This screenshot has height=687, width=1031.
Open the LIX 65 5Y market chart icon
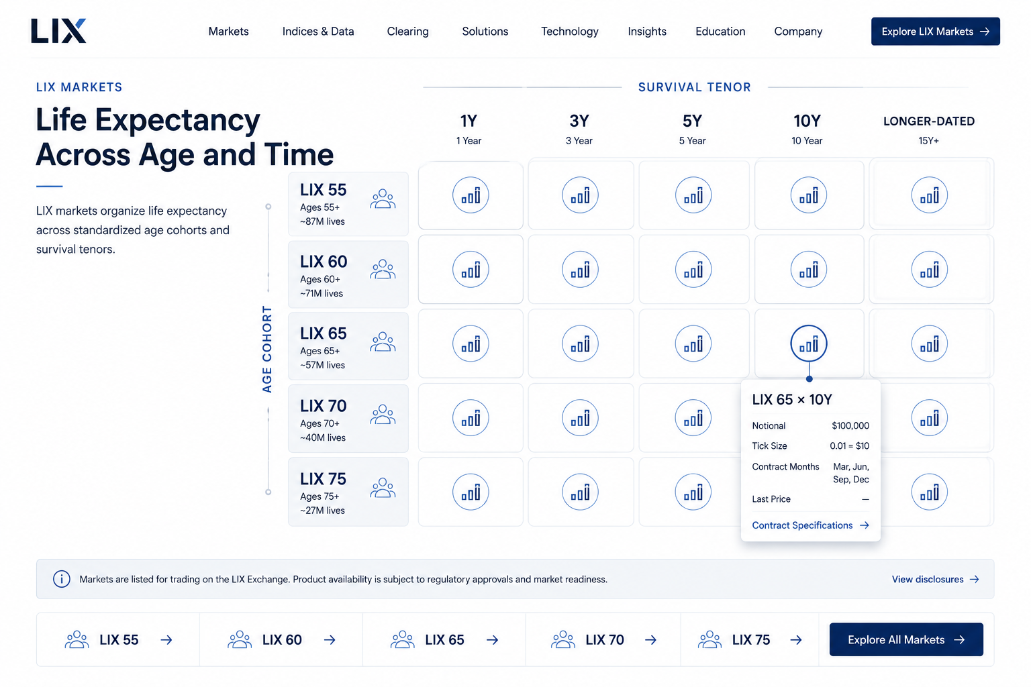click(693, 343)
